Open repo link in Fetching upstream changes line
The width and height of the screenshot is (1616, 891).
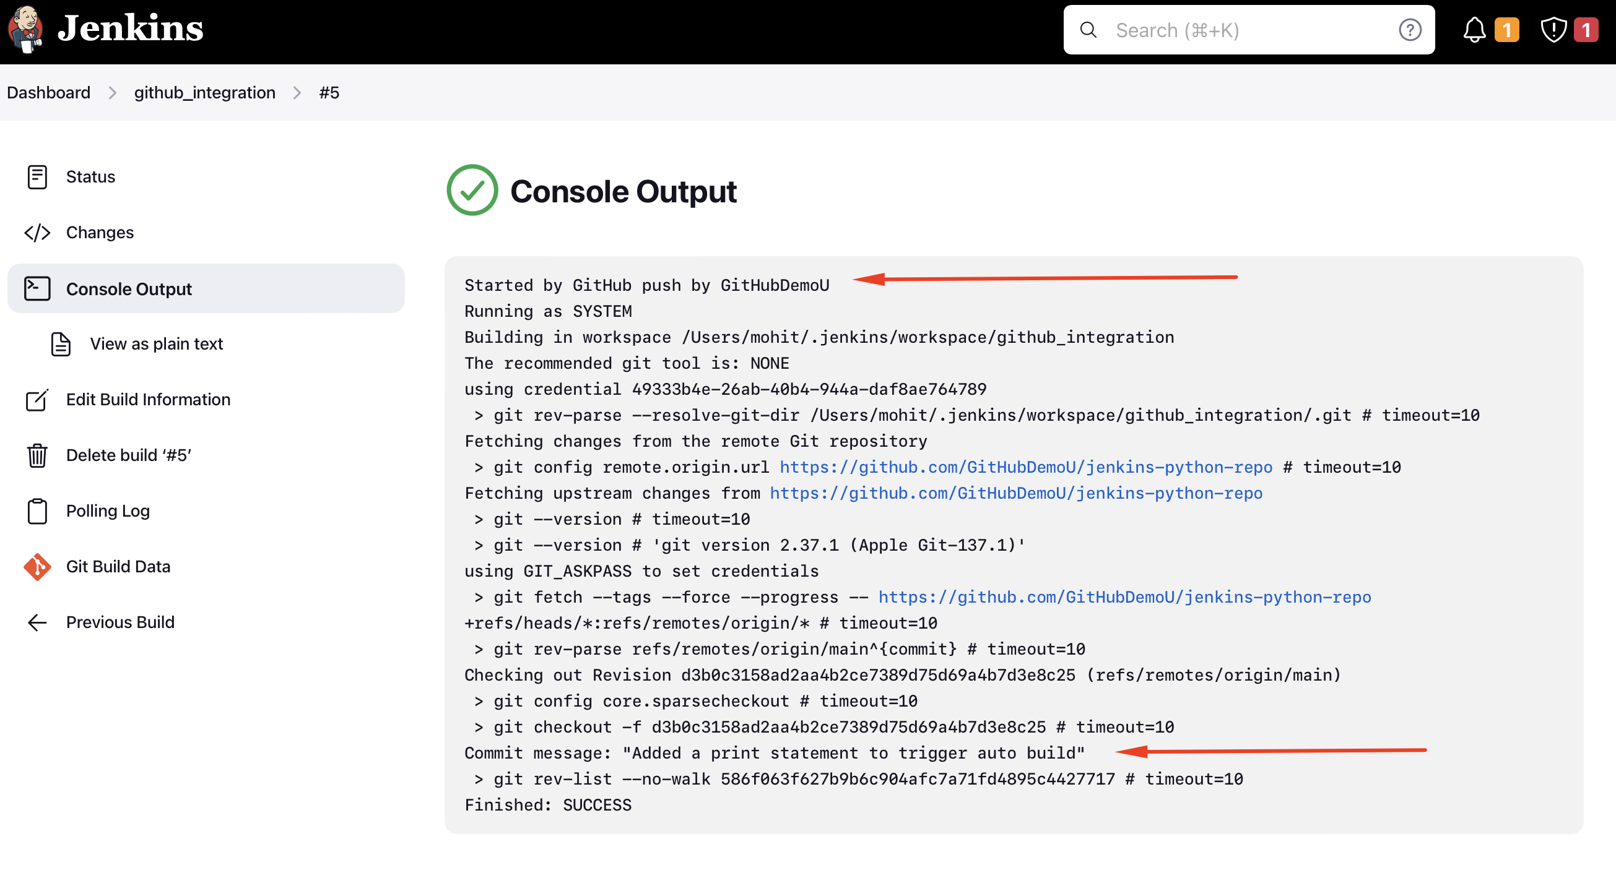point(1015,493)
